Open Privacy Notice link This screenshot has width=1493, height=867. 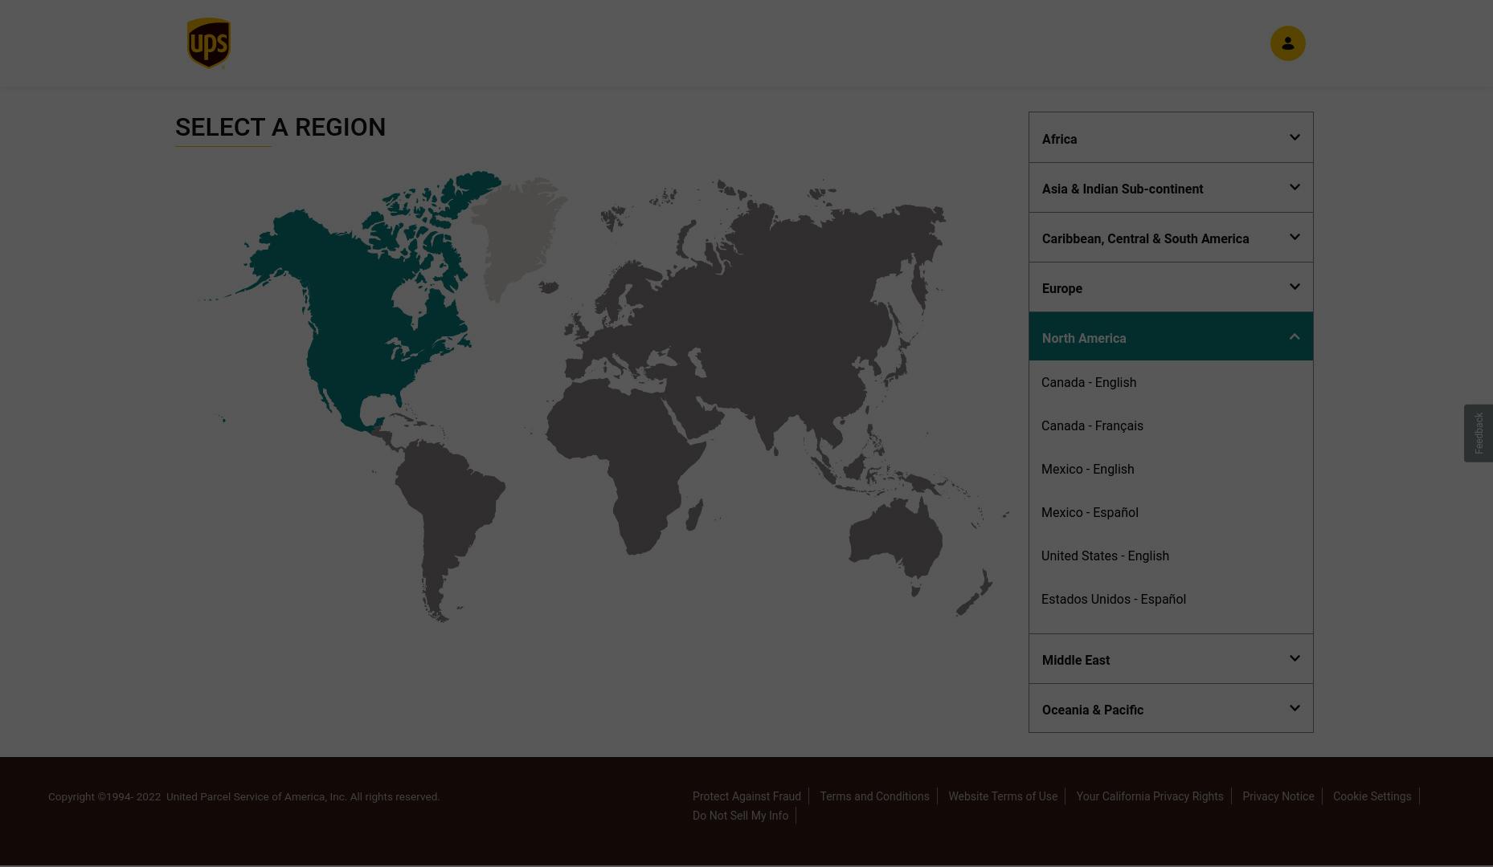[1278, 796]
